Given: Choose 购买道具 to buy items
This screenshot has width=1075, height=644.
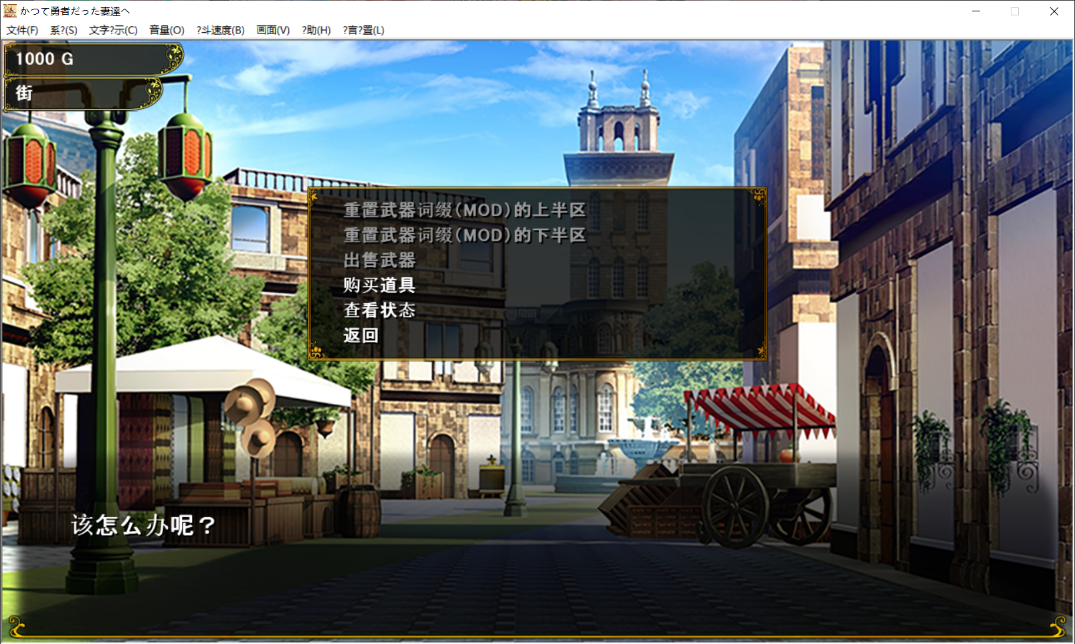Looking at the screenshot, I should point(379,286).
